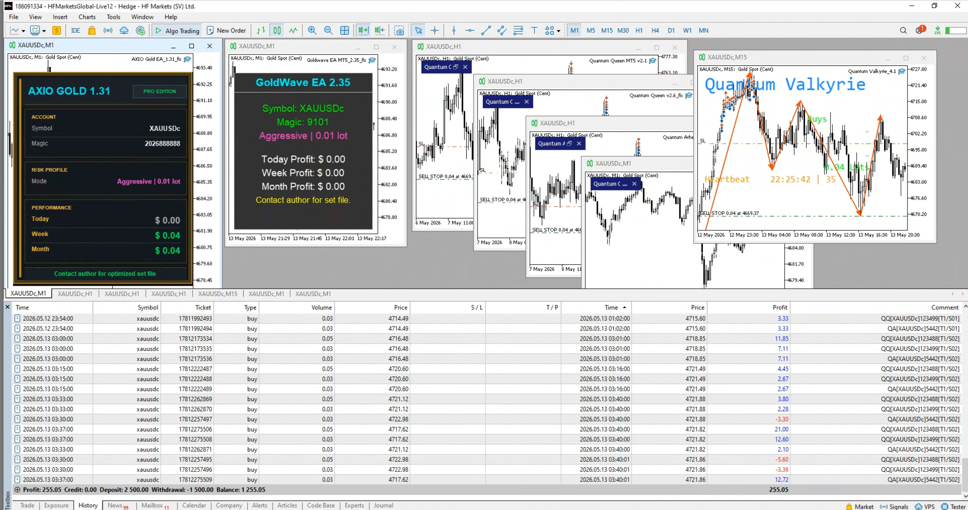
Task: Open the IDE (MetaEditor) button
Action: 76,30
